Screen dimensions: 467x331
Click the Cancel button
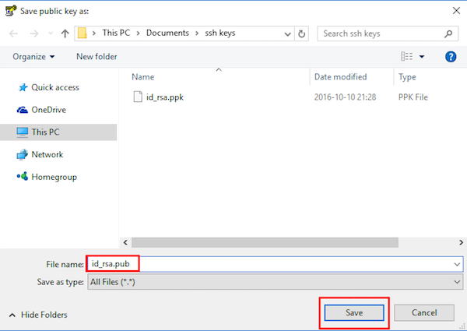point(424,312)
